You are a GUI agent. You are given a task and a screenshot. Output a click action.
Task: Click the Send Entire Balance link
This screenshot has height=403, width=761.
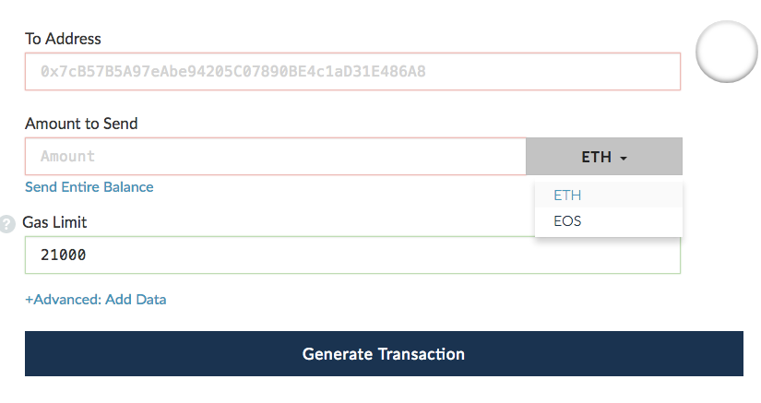coord(89,187)
